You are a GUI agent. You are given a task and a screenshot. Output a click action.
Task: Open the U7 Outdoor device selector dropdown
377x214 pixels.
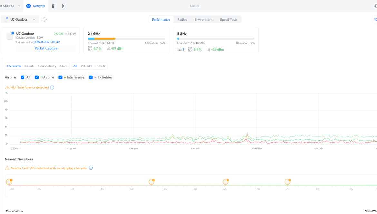20,19
